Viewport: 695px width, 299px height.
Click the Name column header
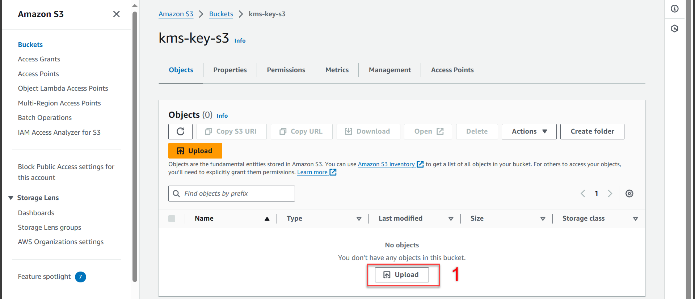(x=204, y=218)
